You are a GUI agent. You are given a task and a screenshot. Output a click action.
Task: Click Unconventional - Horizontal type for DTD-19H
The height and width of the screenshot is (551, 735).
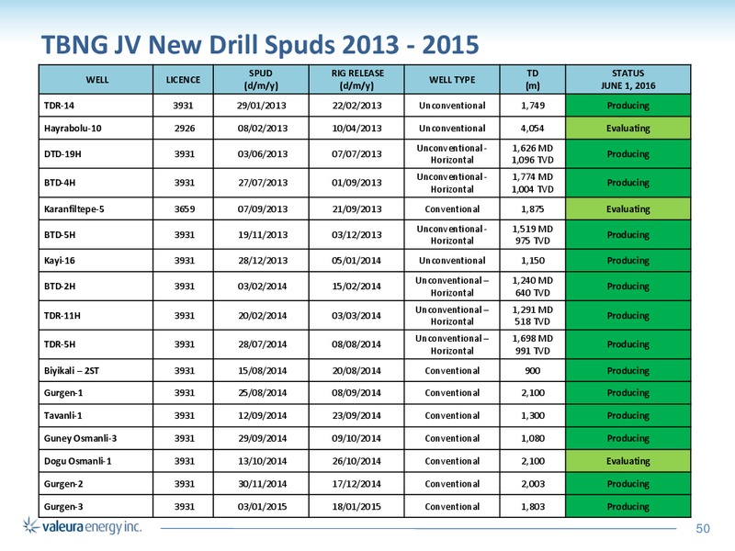[452, 154]
